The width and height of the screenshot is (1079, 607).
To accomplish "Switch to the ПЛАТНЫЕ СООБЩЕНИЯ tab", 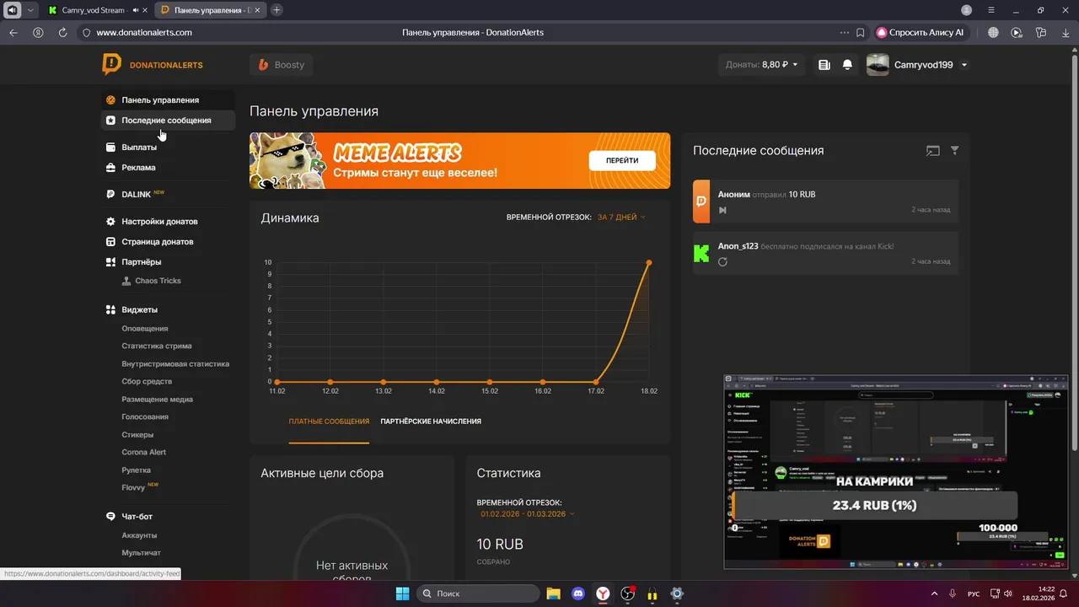I will click(x=329, y=422).
